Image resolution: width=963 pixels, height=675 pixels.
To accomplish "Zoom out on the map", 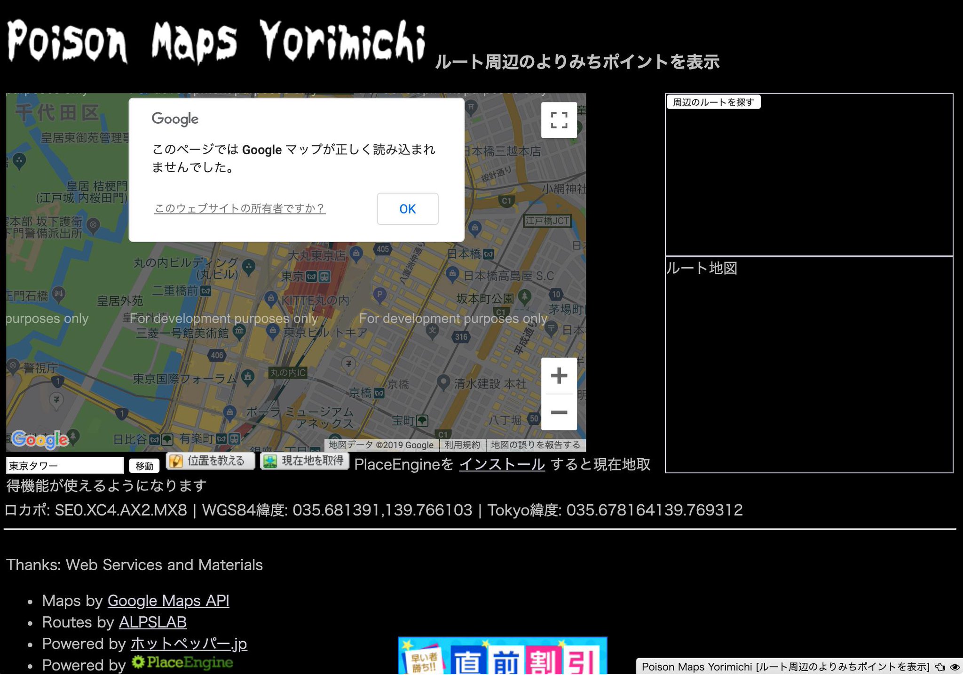I will (559, 412).
